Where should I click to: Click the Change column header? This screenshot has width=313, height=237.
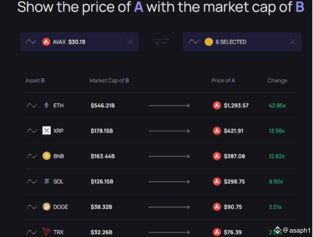pos(277,81)
